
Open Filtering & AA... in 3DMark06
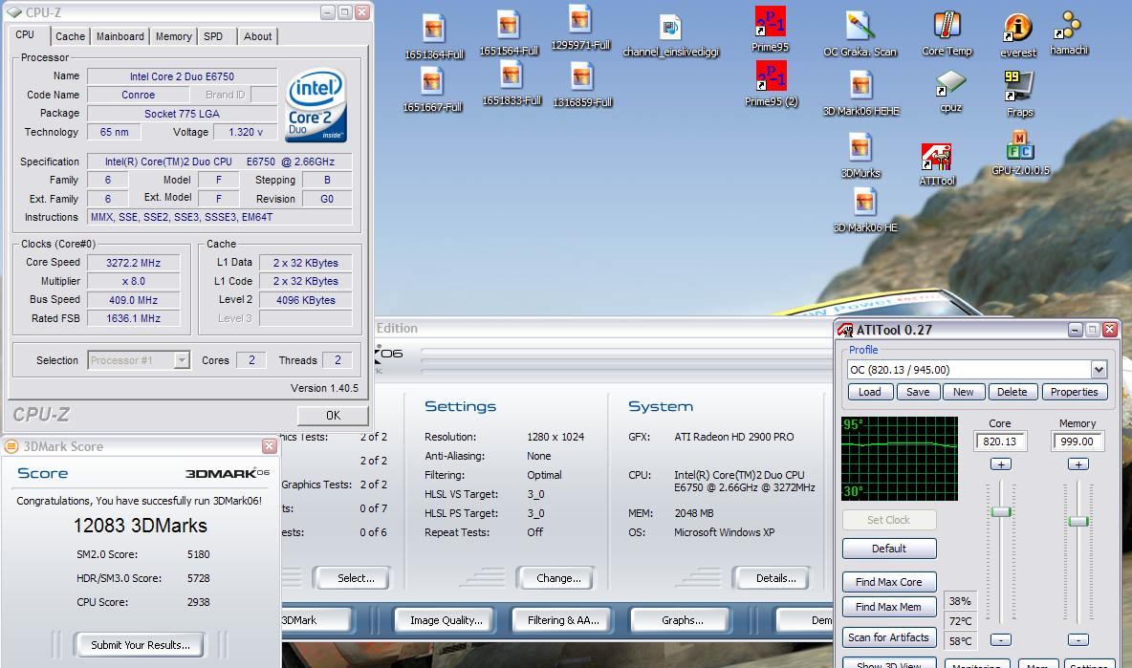[563, 619]
